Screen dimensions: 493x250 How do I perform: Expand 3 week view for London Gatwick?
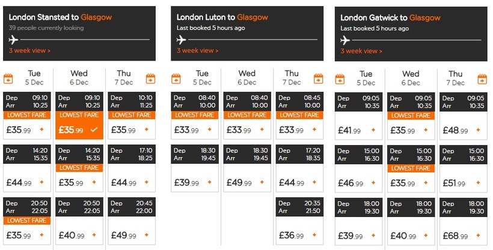pos(361,51)
